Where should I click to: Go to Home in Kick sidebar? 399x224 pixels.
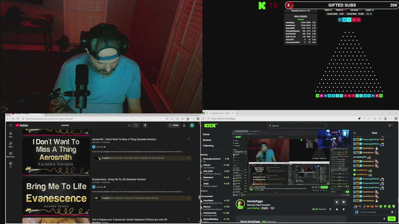pos(206,134)
